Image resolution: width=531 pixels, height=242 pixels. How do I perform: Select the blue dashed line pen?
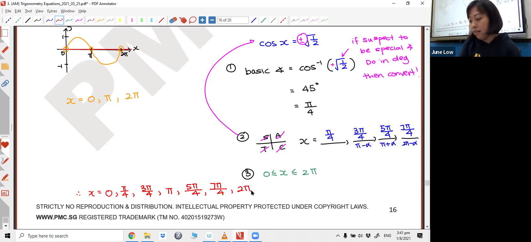click(8, 20)
